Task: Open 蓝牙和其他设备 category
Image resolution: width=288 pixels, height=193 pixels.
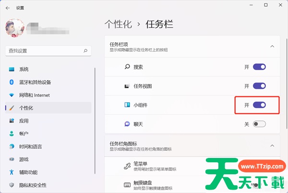Action: coord(48,82)
